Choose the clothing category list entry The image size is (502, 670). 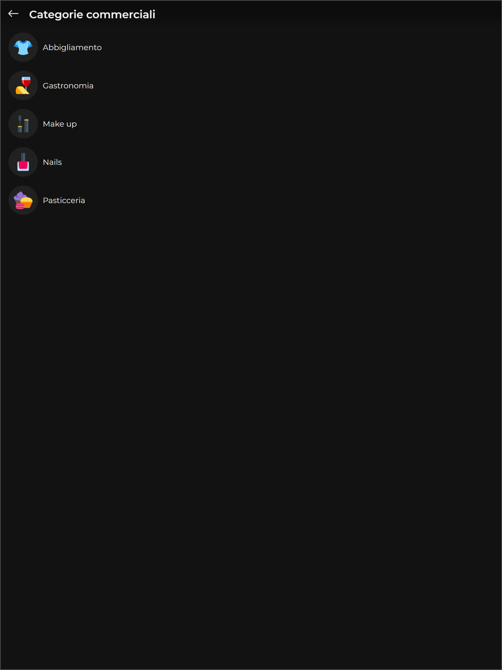click(251, 47)
